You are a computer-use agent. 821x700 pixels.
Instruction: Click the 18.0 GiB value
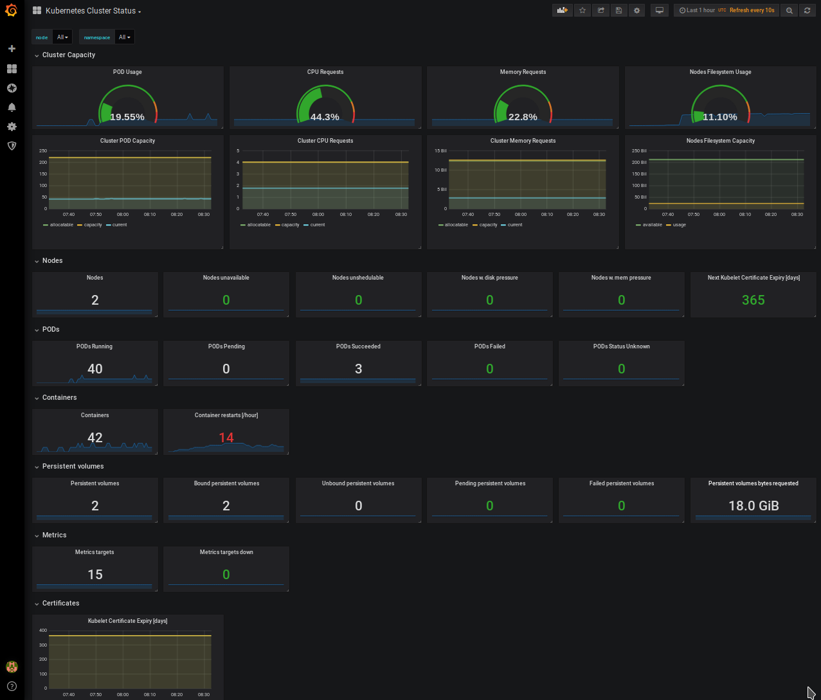click(753, 506)
